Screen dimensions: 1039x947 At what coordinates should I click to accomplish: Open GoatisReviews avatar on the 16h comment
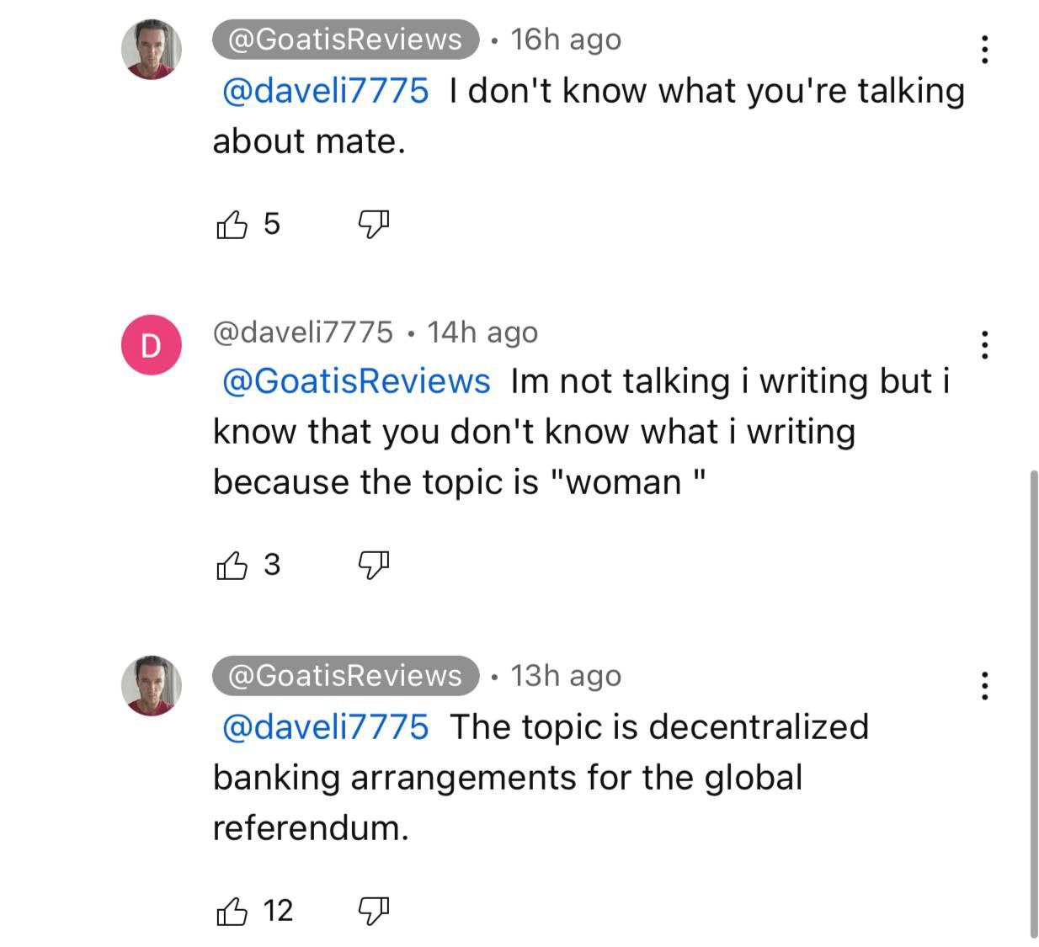coord(152,50)
